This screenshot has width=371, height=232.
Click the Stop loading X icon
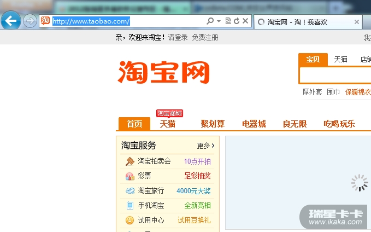[x=245, y=21]
